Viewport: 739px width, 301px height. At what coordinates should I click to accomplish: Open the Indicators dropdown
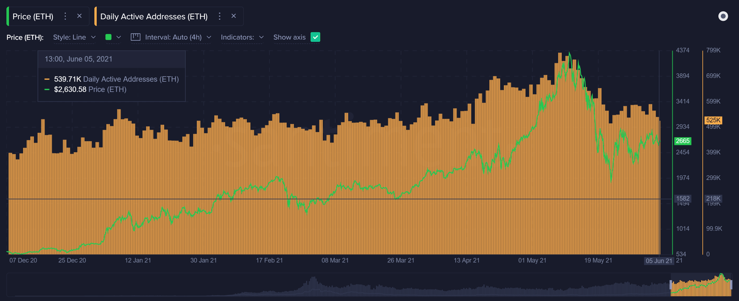pyautogui.click(x=242, y=37)
